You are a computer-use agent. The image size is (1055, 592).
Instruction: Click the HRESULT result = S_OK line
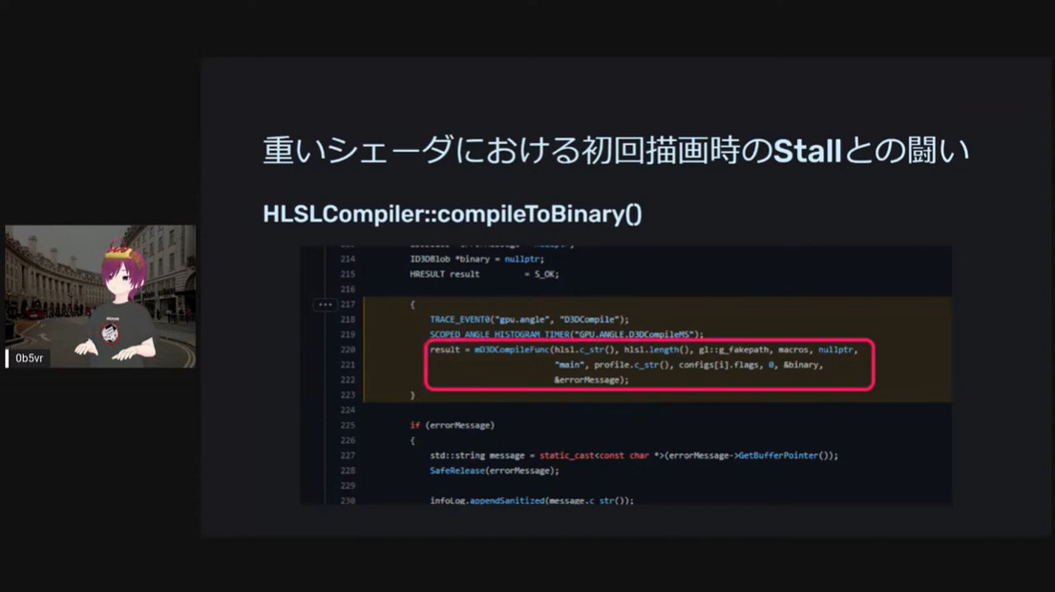click(x=484, y=274)
